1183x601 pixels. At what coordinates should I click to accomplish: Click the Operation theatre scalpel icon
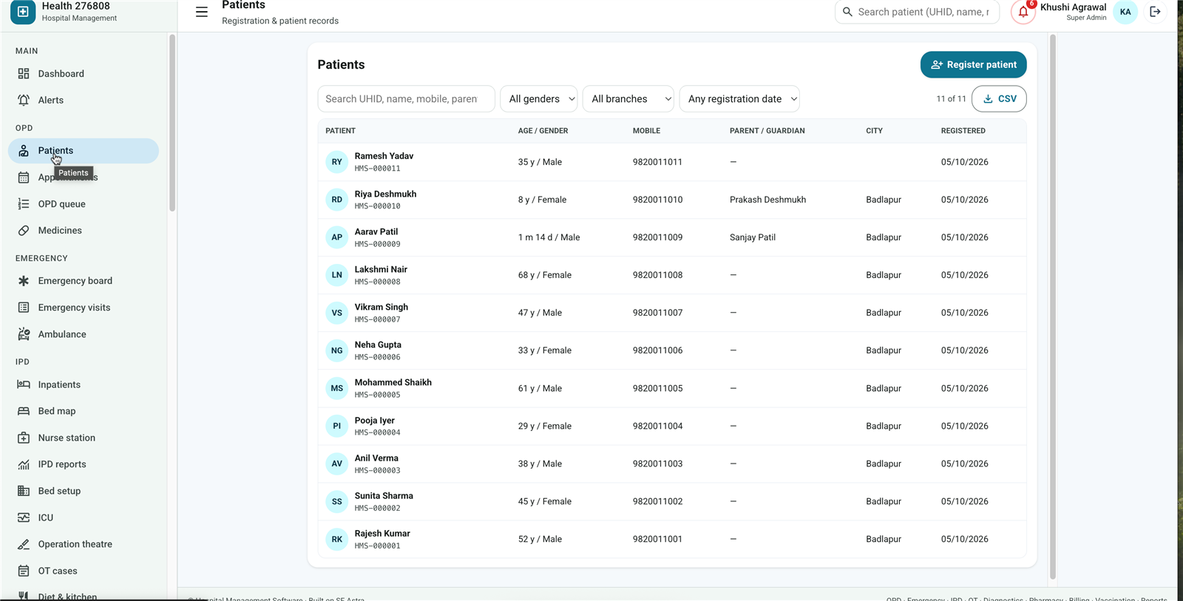tap(24, 544)
